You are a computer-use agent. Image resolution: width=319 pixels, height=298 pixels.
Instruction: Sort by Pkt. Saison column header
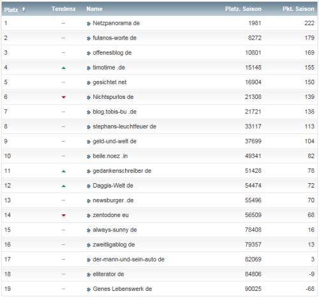point(298,9)
